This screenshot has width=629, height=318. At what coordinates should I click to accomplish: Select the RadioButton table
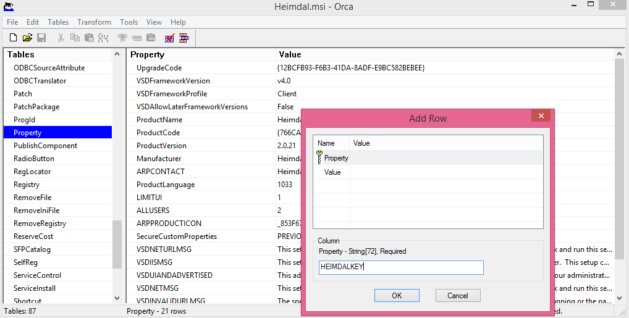tap(57, 159)
